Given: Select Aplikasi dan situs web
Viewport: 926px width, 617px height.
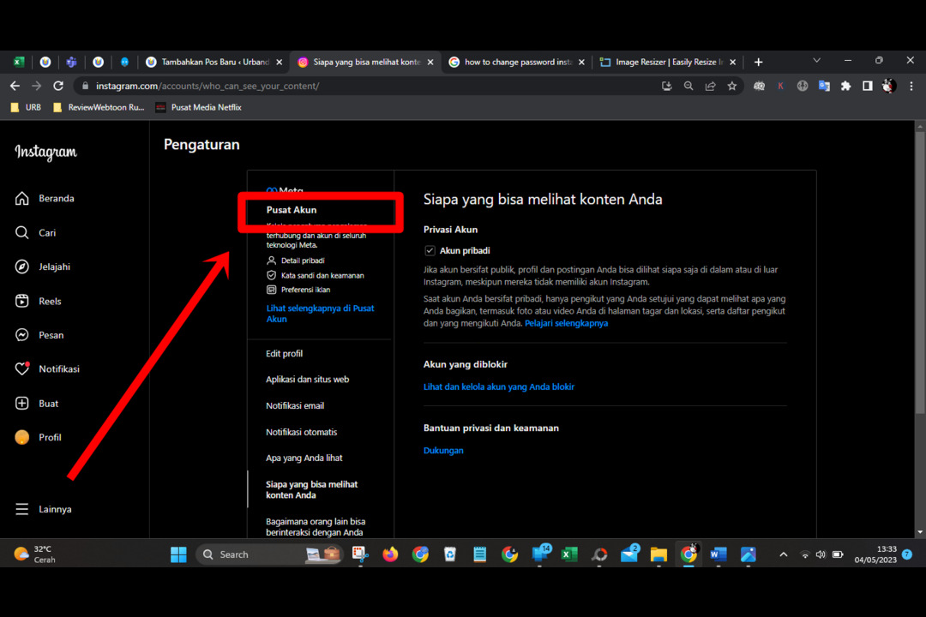Looking at the screenshot, I should [x=307, y=380].
